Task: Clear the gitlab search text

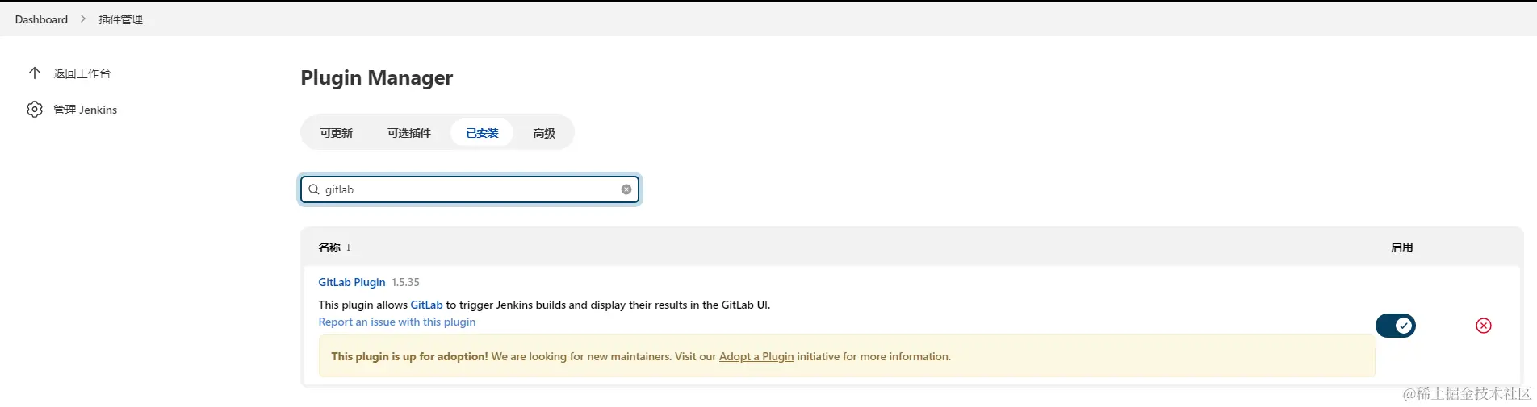Action: click(x=626, y=189)
